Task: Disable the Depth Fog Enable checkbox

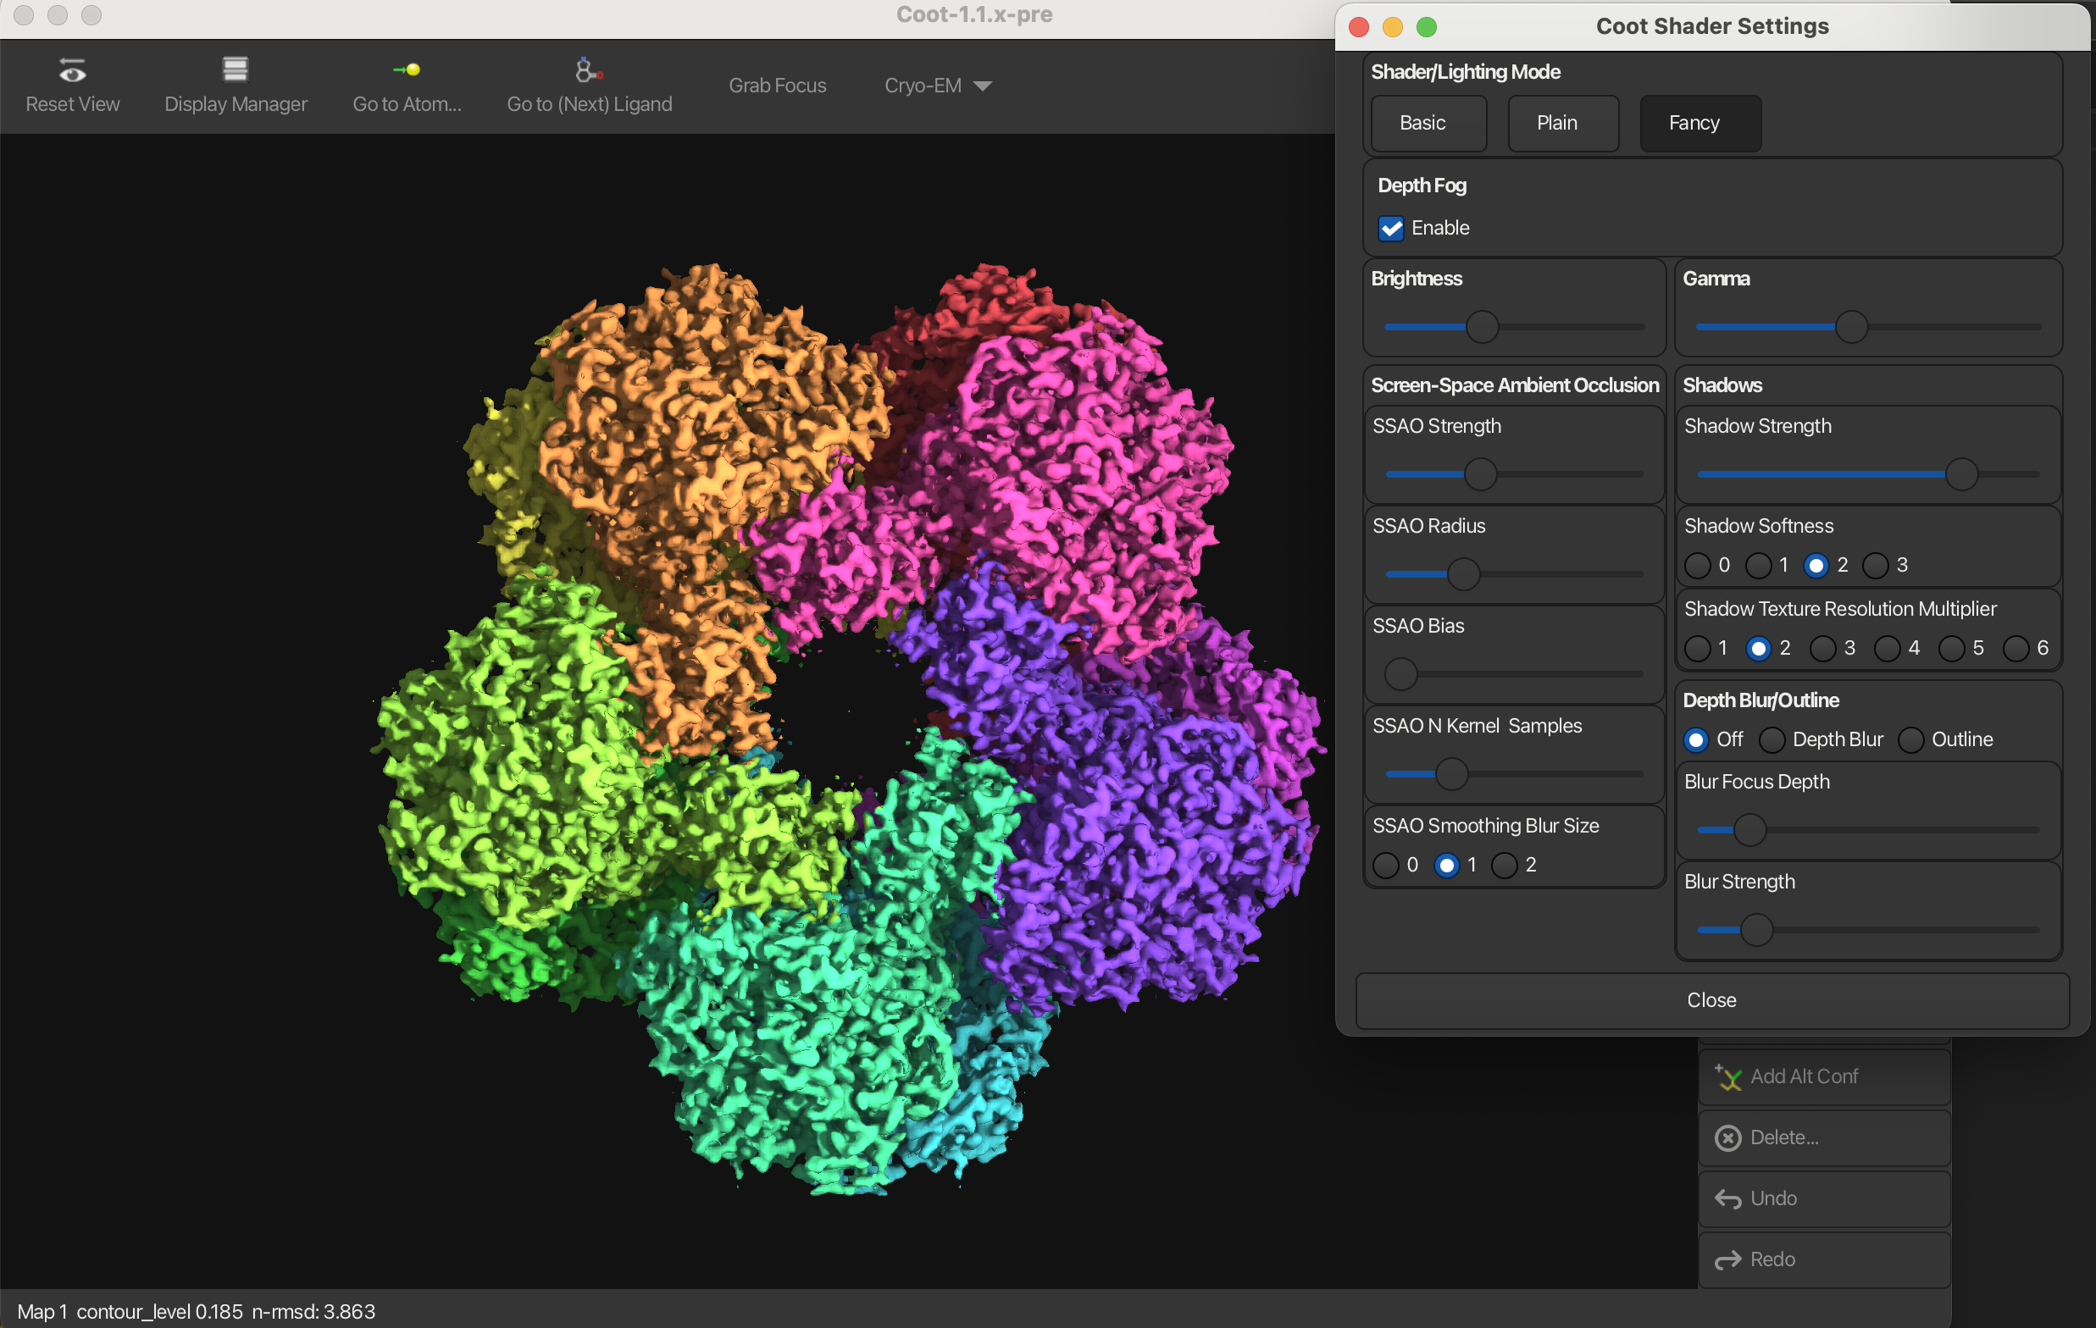Action: click(x=1391, y=229)
